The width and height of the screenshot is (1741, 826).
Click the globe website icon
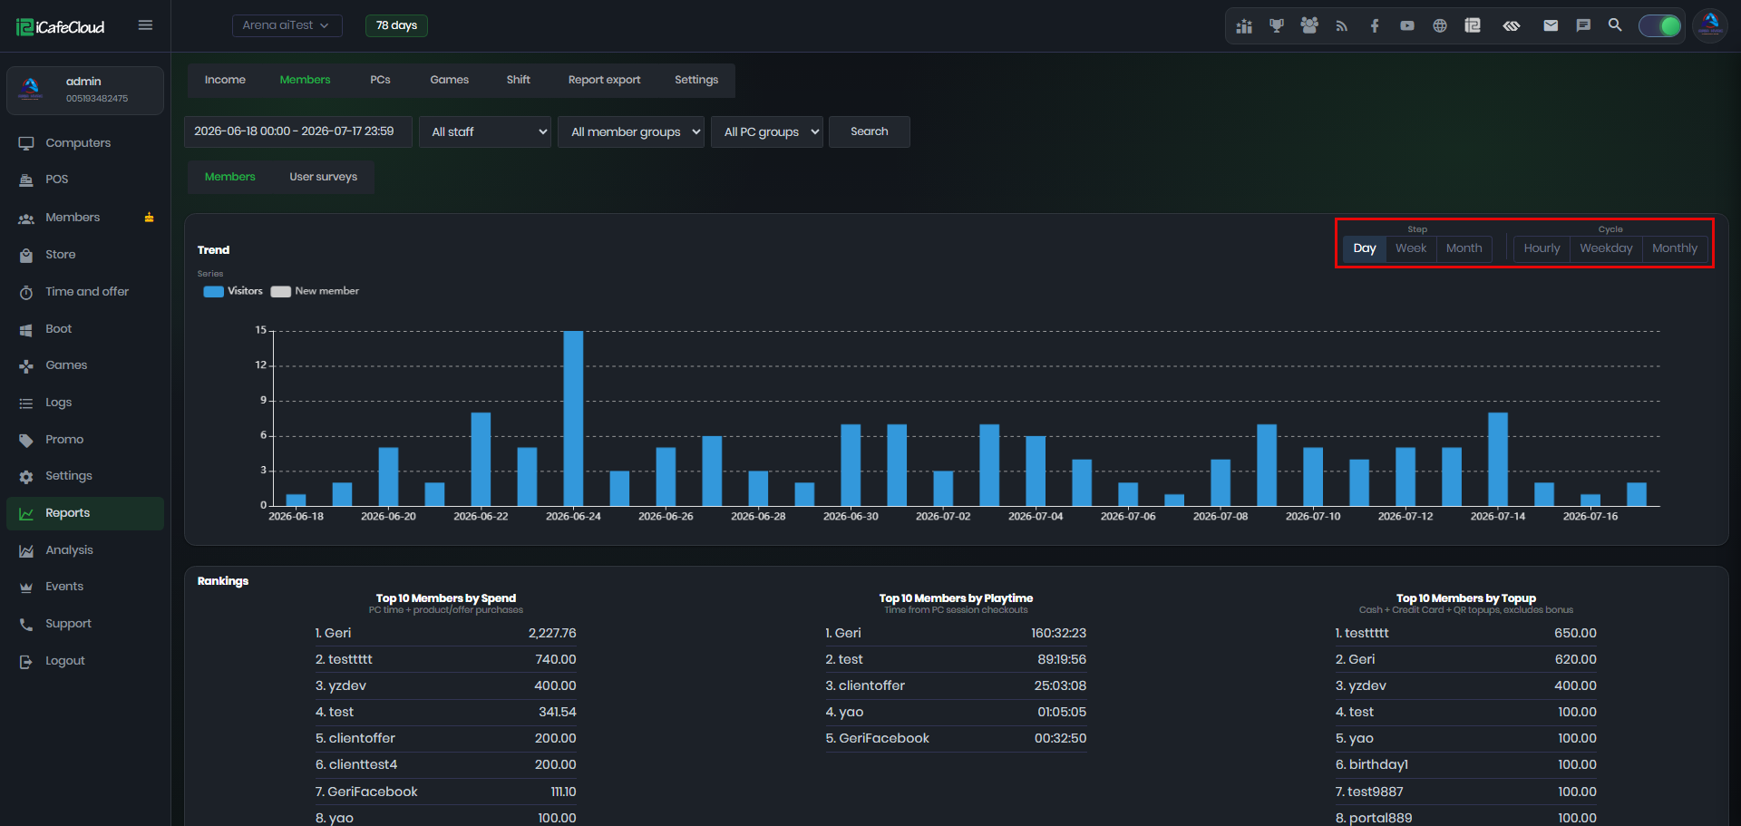pyautogui.click(x=1440, y=25)
